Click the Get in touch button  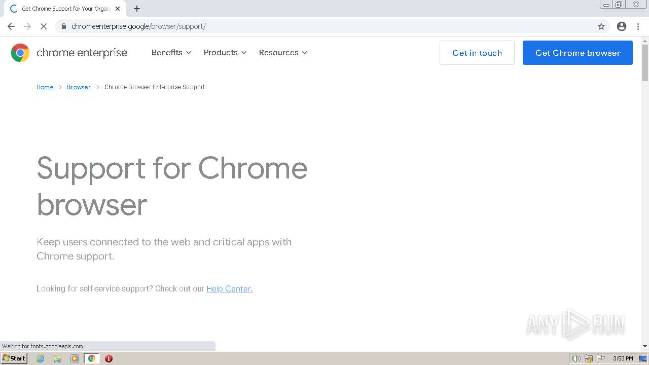click(477, 53)
